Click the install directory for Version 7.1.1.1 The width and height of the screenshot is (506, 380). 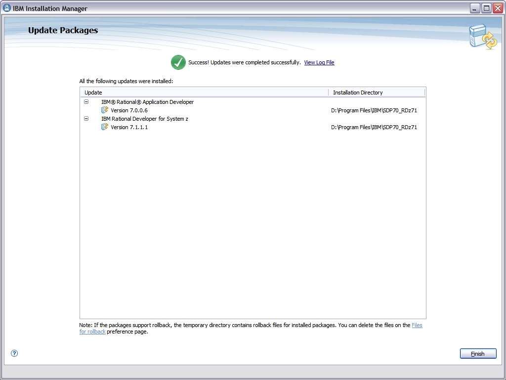point(374,127)
